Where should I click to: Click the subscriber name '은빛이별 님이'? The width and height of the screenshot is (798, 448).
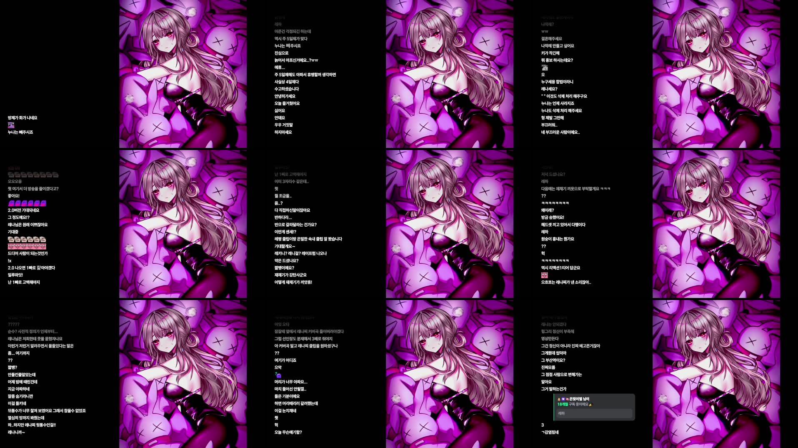pyautogui.click(x=579, y=399)
